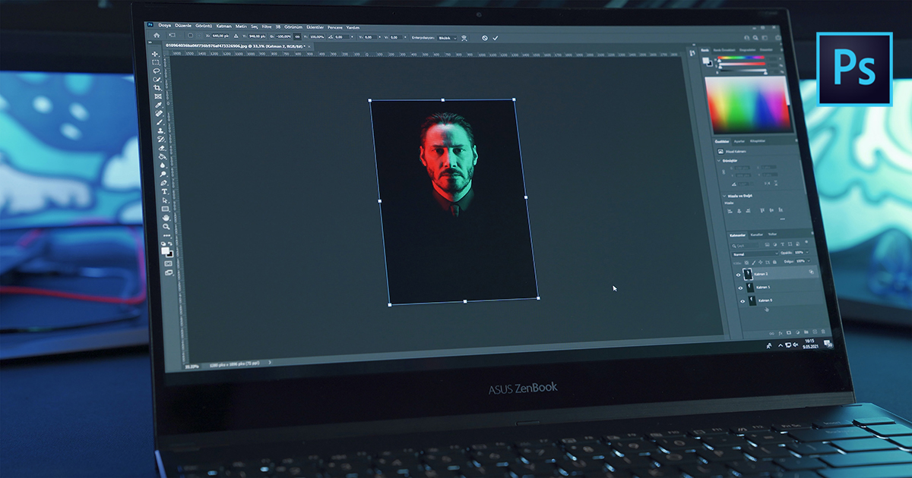Hide the Katman 0 layer eye
Image resolution: width=912 pixels, height=478 pixels.
coord(743,301)
